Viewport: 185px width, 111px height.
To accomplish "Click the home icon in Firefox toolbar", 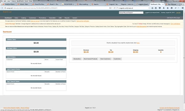I will click(x=168, y=8).
